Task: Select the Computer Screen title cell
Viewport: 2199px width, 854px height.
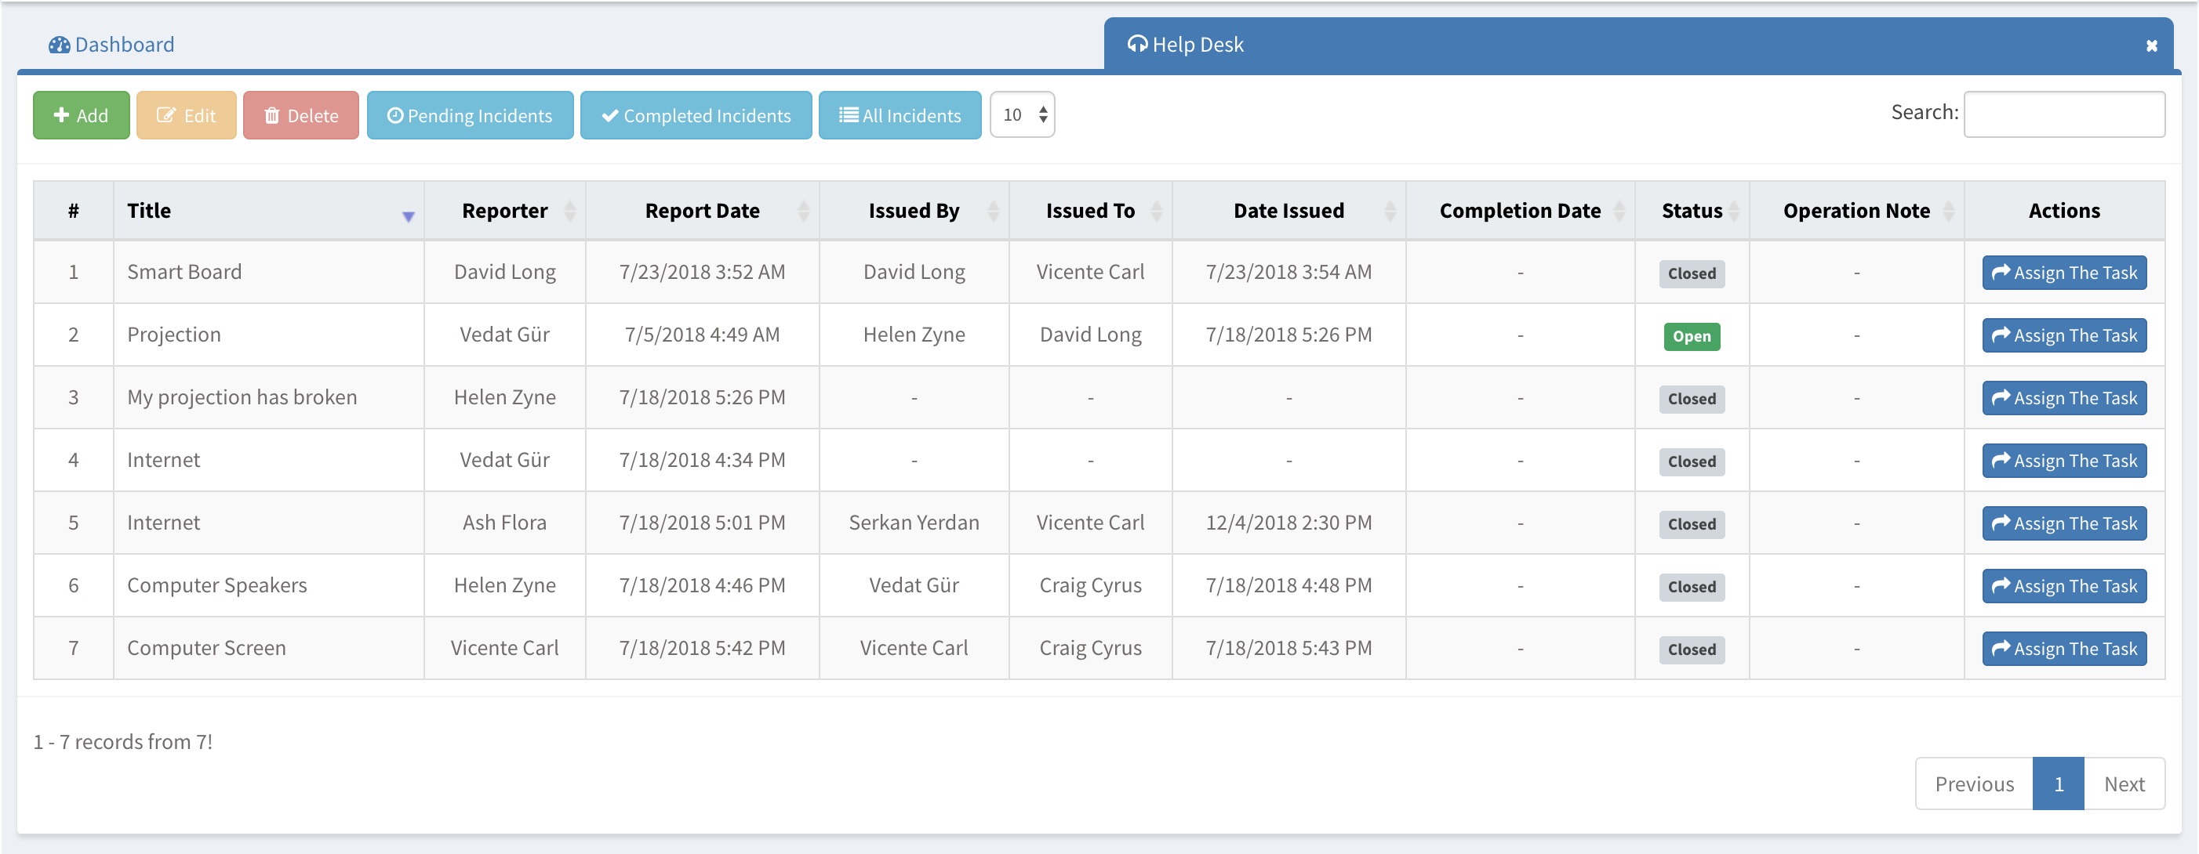Action: point(269,649)
